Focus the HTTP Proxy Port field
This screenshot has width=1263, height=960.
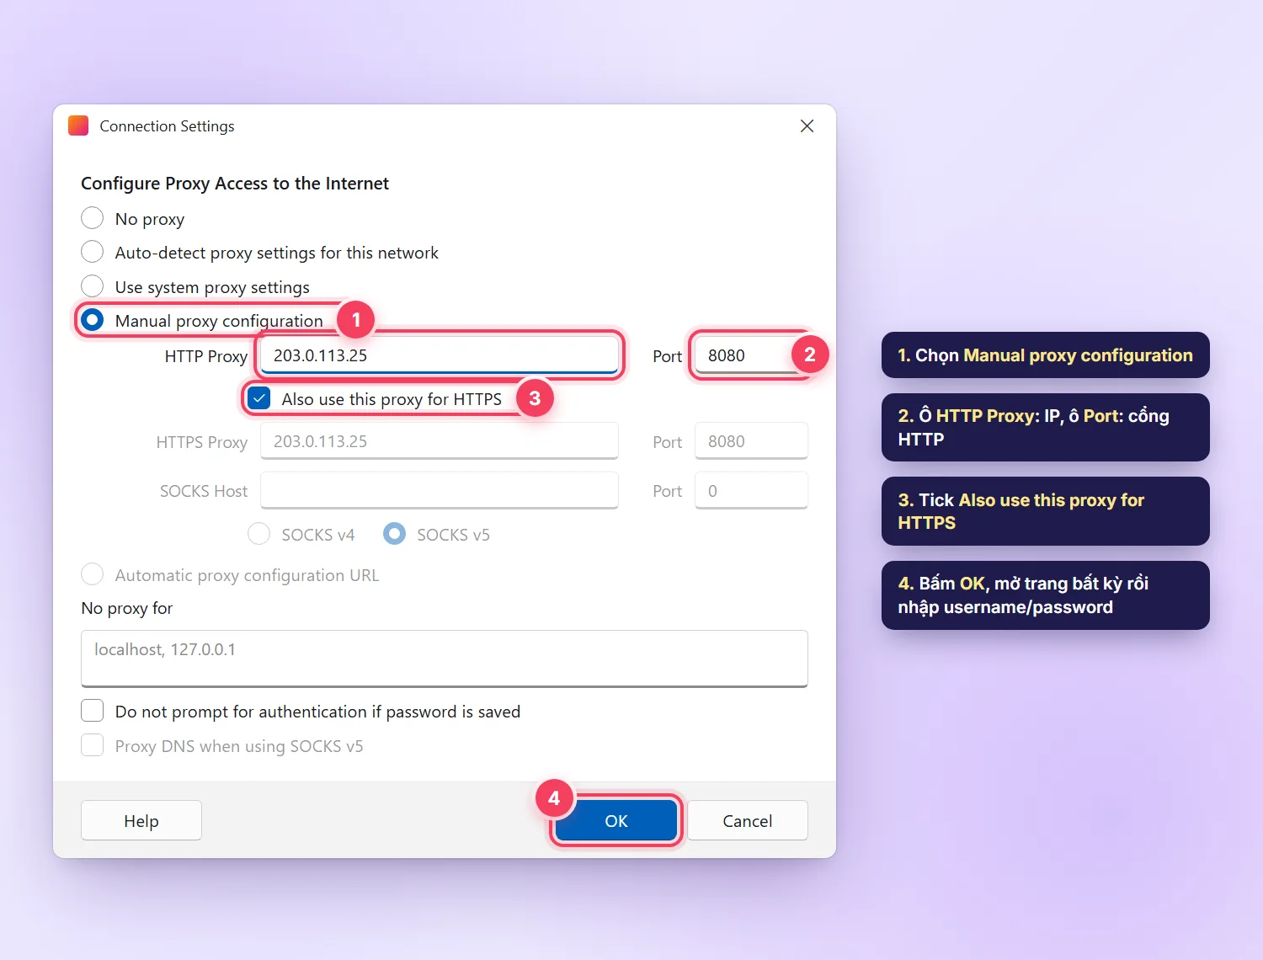[751, 355]
